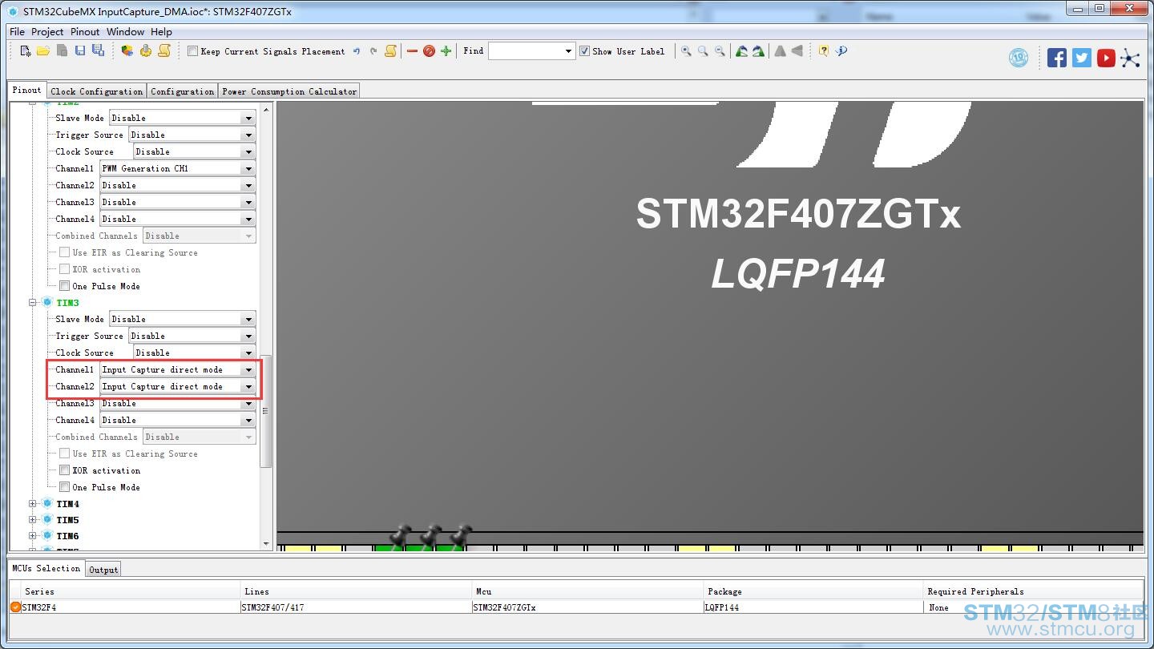Select the MCUs Selection tab

46,569
